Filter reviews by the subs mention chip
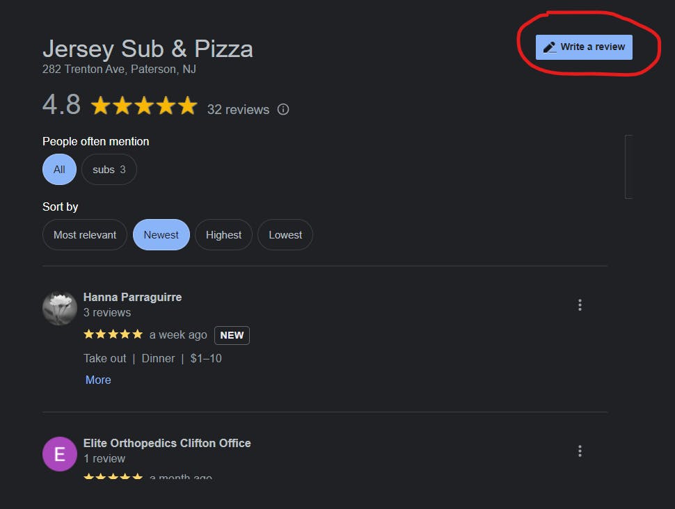675x509 pixels. pos(109,170)
